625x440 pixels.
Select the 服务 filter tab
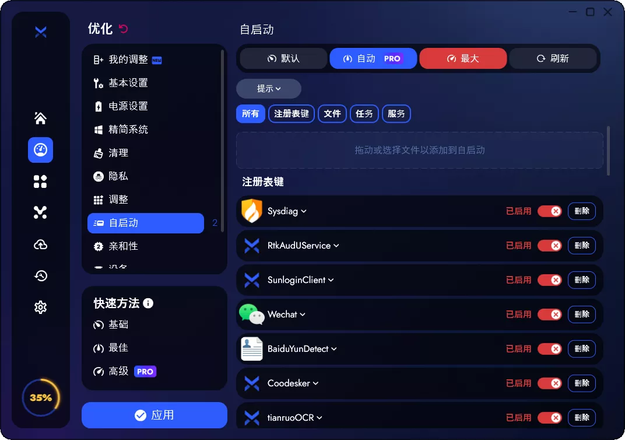pyautogui.click(x=396, y=113)
